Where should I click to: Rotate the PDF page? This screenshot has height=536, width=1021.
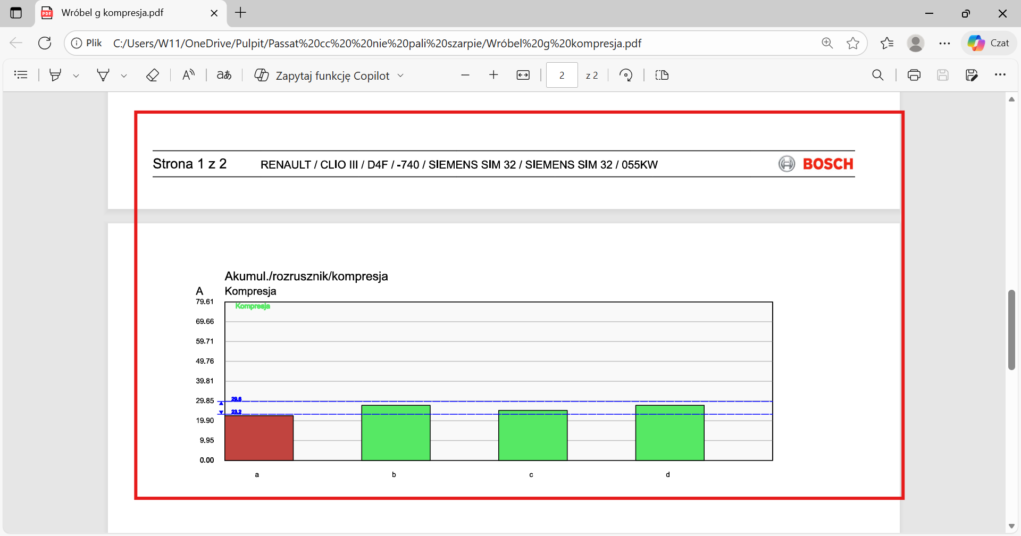(x=626, y=75)
